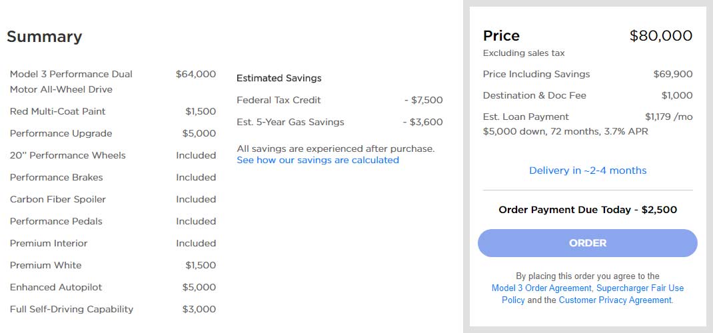Click the Delivery in ~2-4 months text

(x=587, y=170)
